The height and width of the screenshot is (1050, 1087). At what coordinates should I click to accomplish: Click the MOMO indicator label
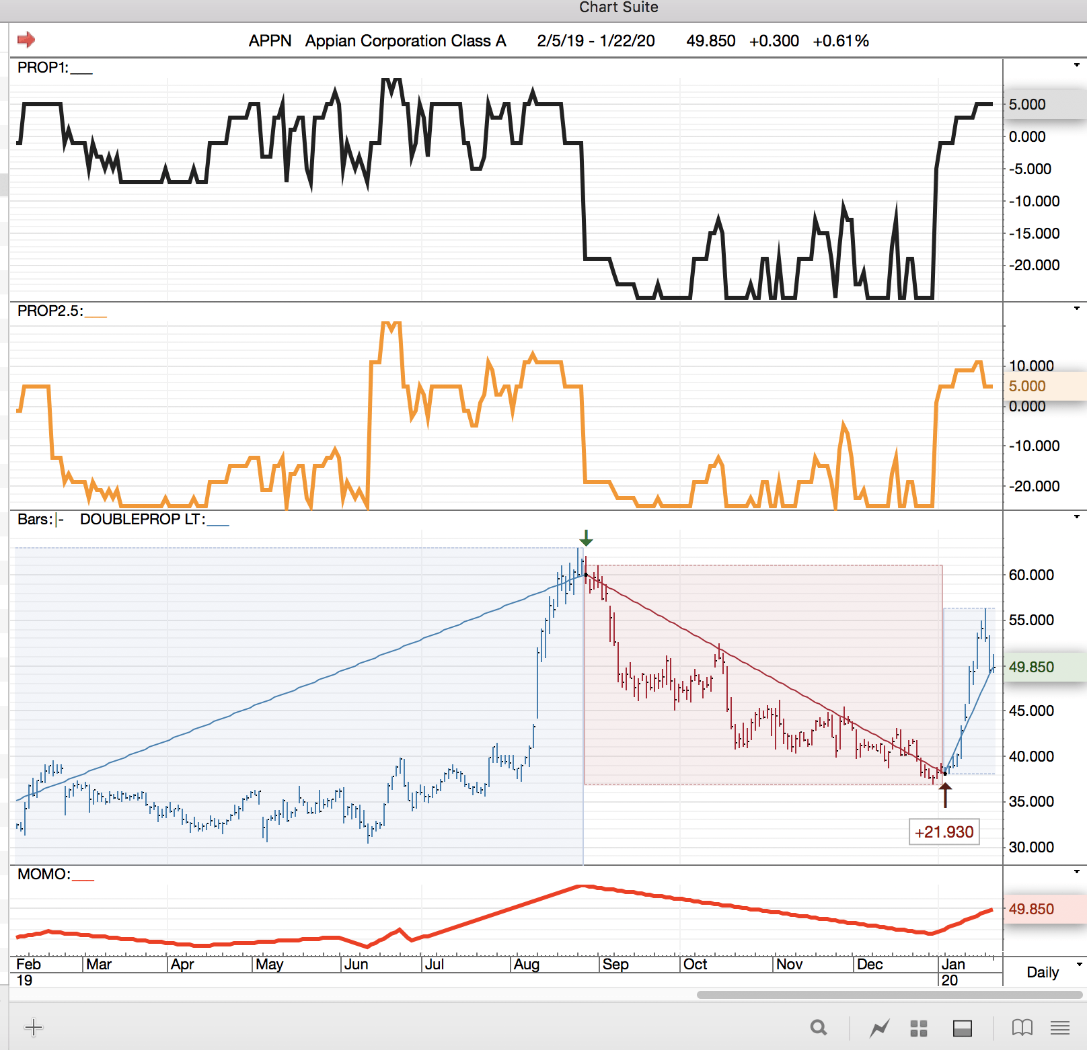(44, 875)
